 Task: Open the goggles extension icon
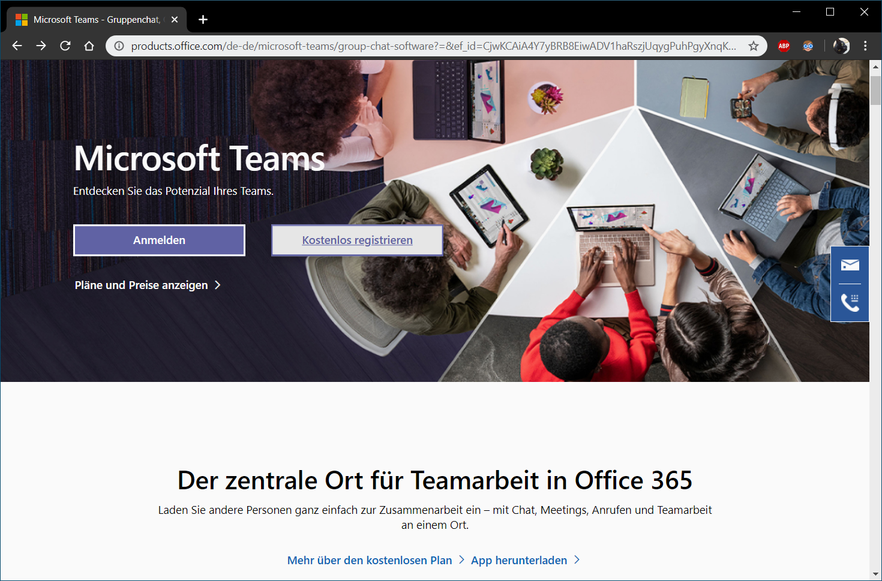coord(808,46)
